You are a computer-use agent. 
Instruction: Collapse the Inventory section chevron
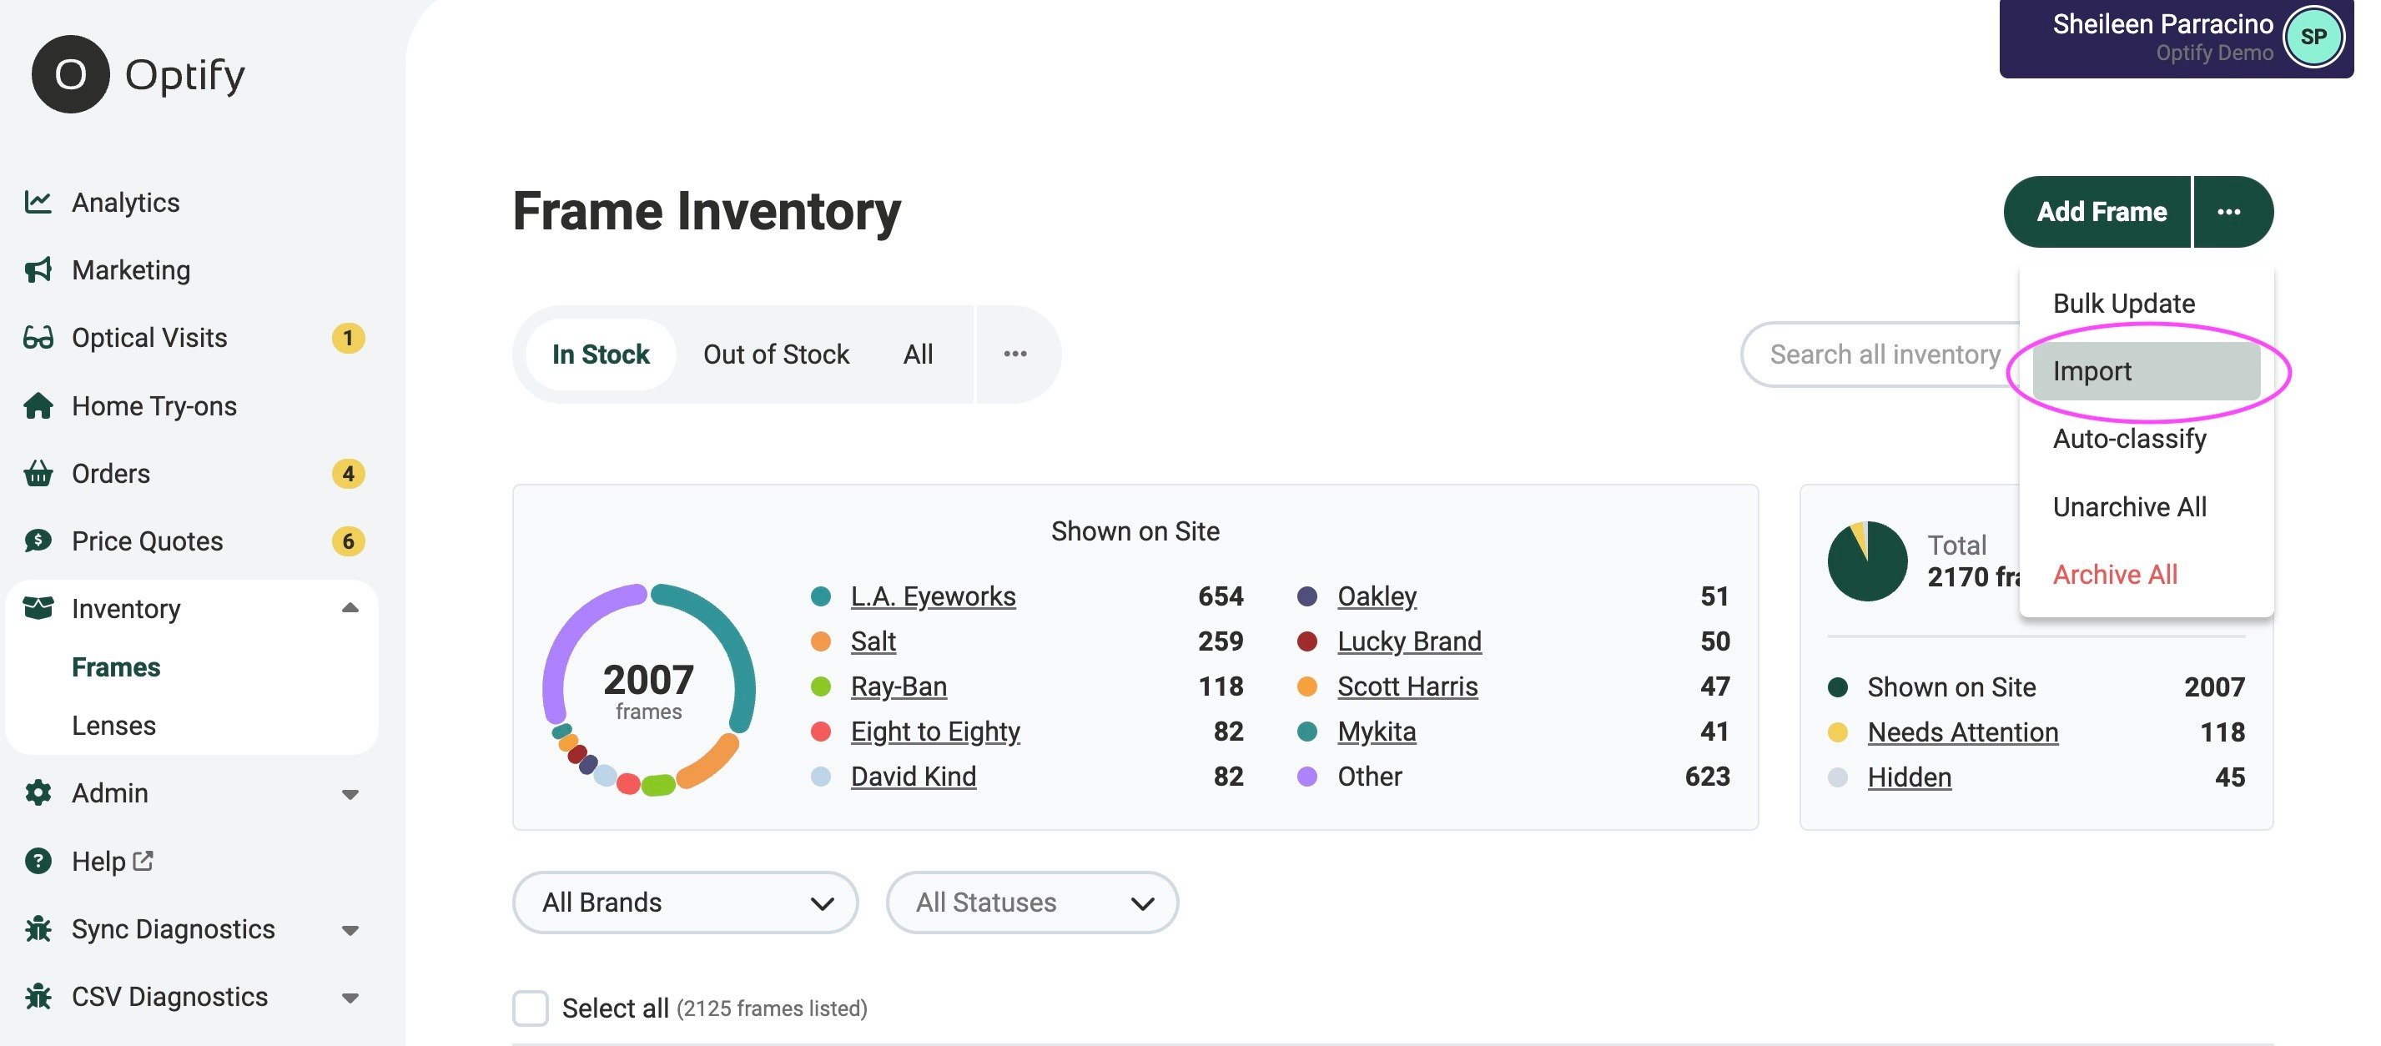coord(349,607)
